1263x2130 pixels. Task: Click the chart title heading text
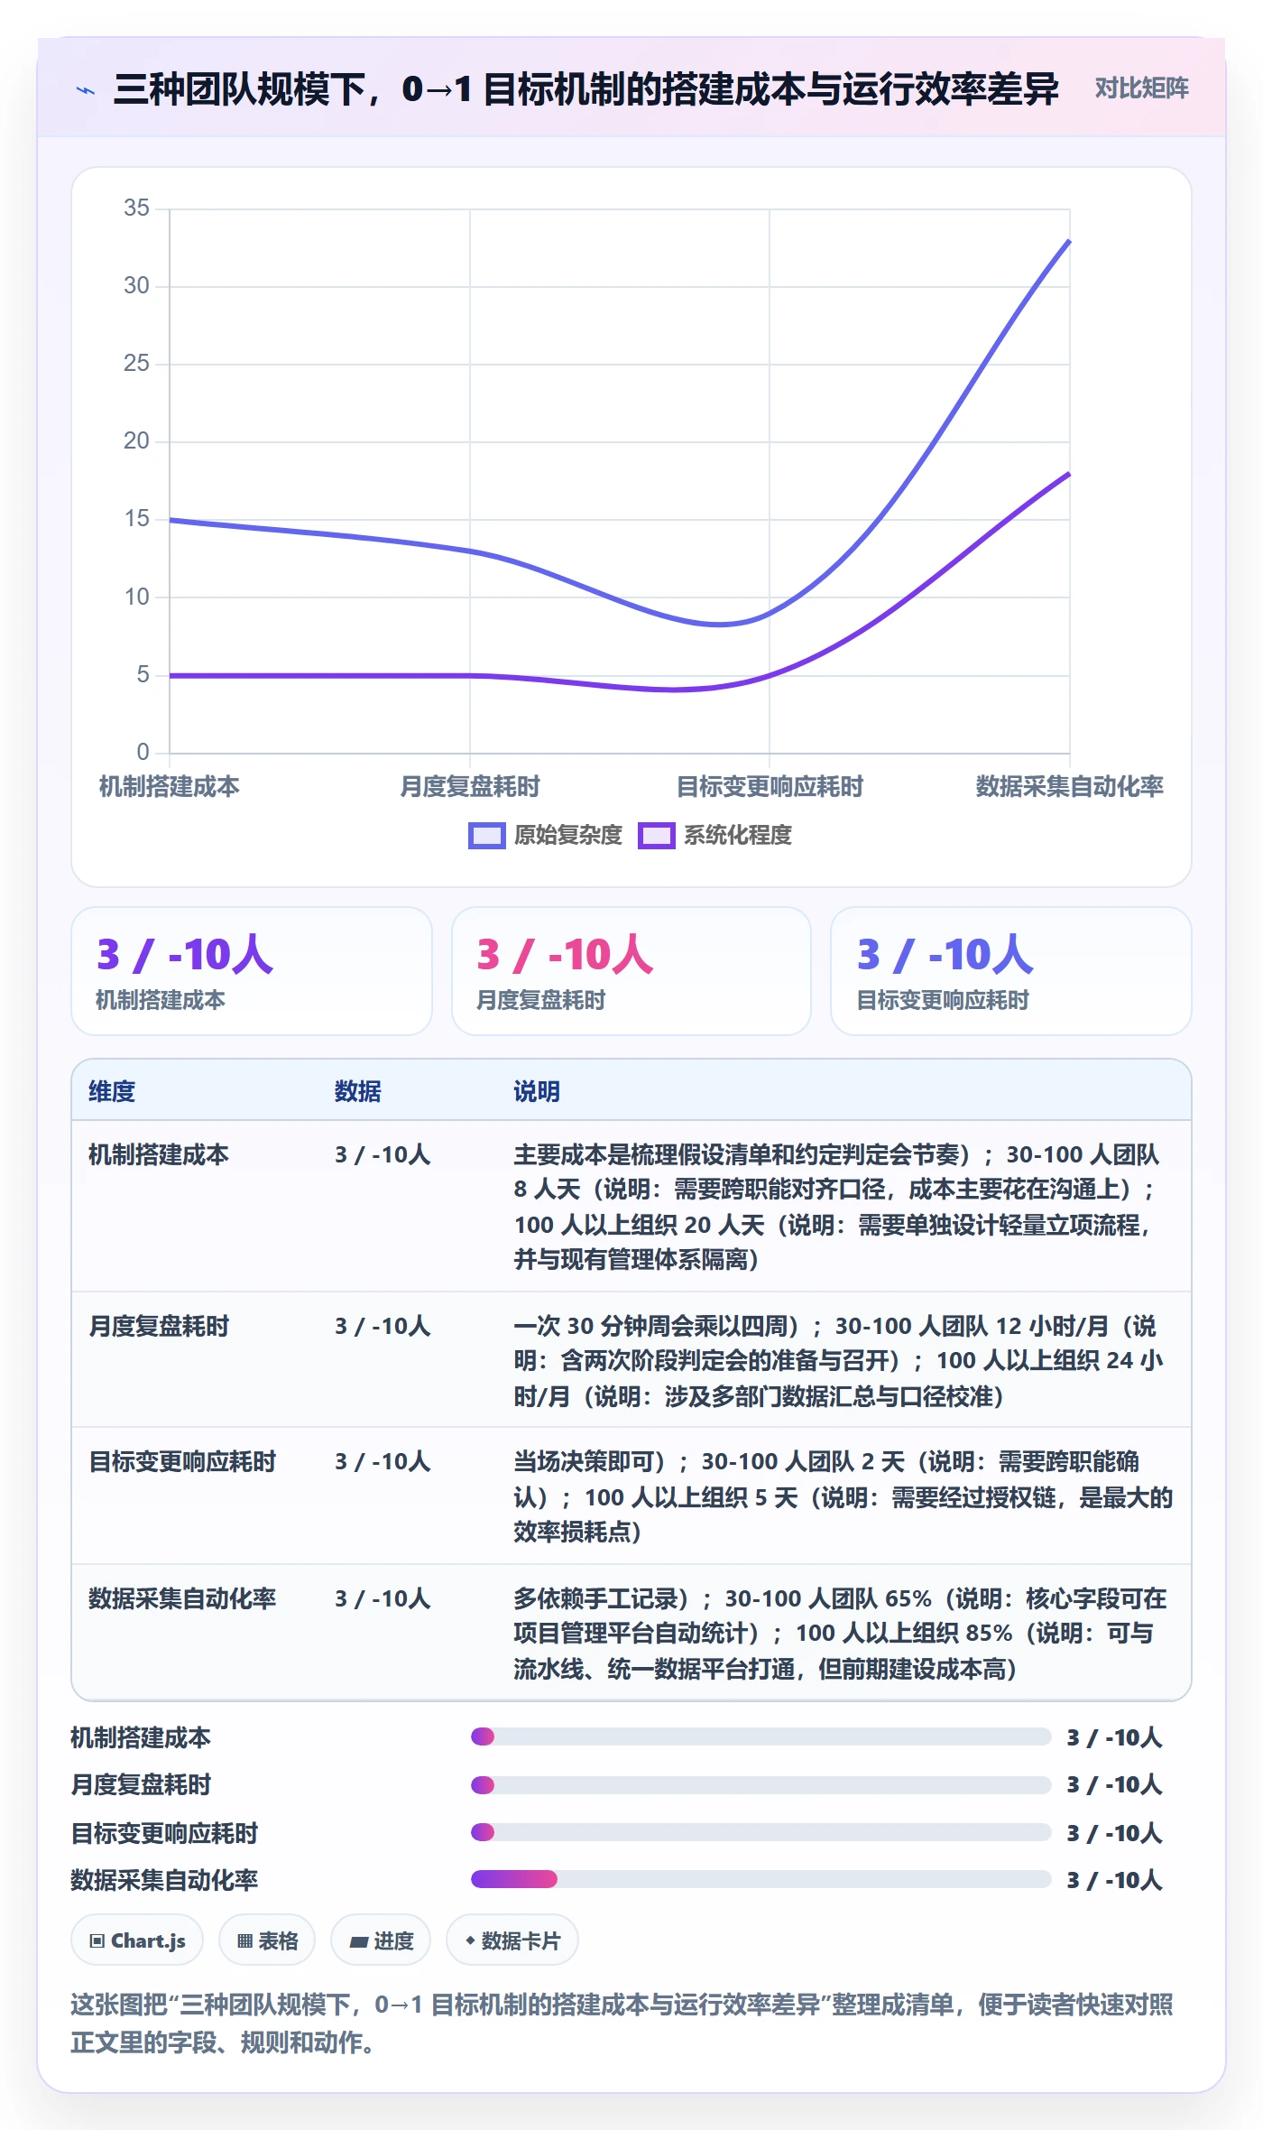tap(585, 89)
